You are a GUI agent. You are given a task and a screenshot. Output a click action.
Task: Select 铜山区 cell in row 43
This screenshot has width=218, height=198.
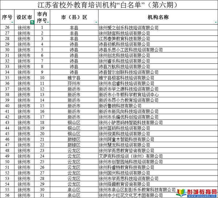[74, 122]
